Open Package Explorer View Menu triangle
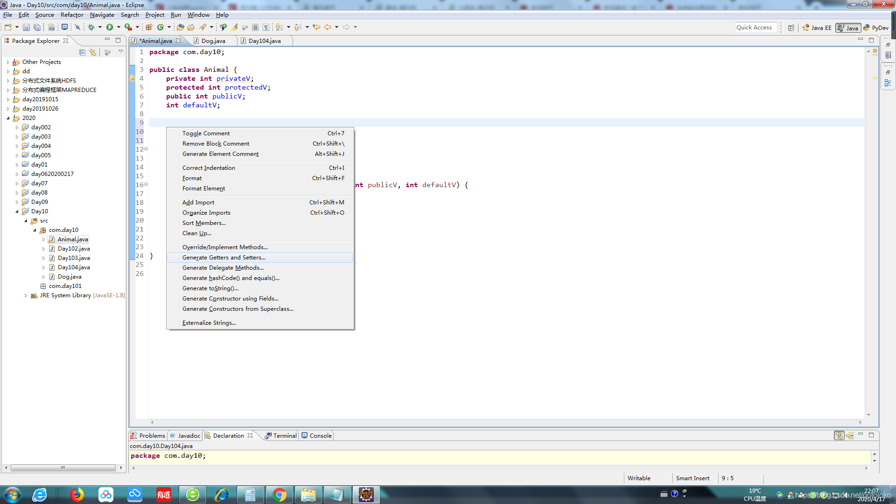 [x=121, y=51]
